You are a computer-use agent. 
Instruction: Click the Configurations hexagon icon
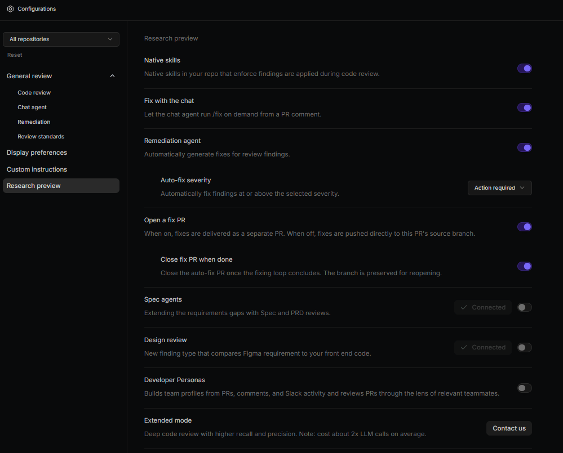(10, 8)
